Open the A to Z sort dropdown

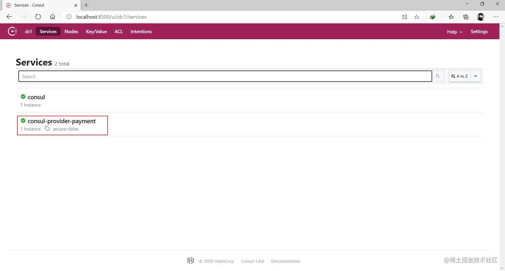point(460,76)
